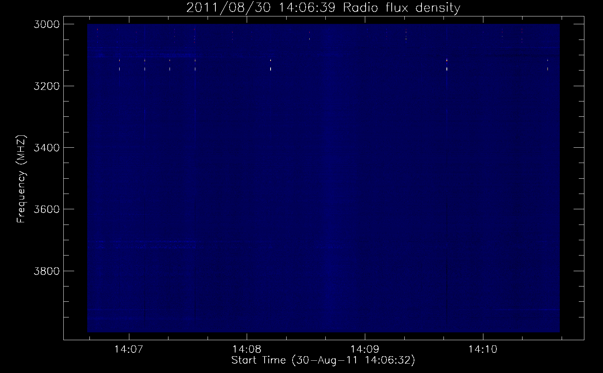This screenshot has height=373, width=603.
Task: Select the 3400 frequency axis label
Action: (47, 147)
